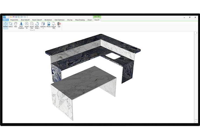Viewport: 200px width, 139px height.
Task: Open the Shop Drawing tab
Action: (80, 20)
